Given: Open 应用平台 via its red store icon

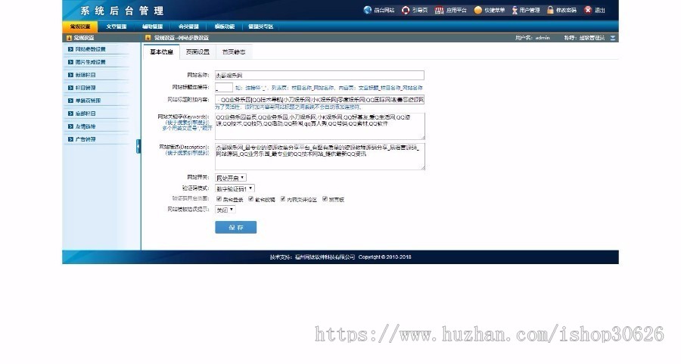Looking at the screenshot, I should pos(439,10).
